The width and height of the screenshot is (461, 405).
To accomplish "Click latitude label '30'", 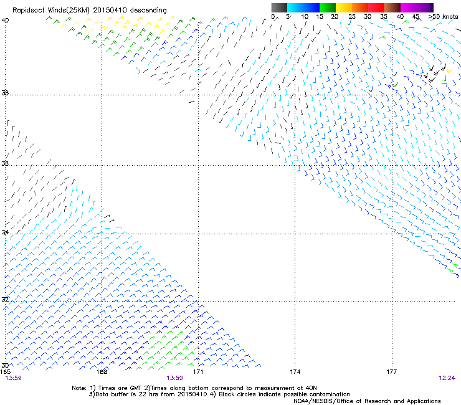I will pos(5,366).
